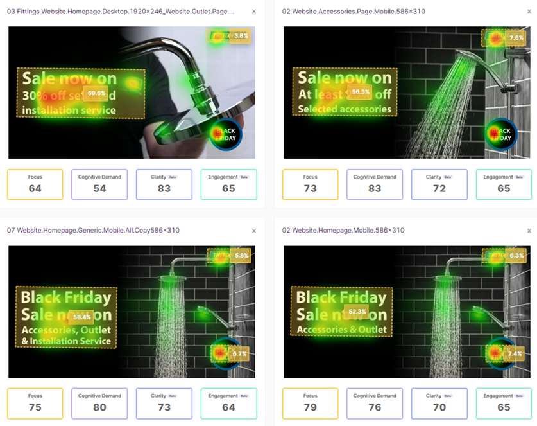Click the 69.6% attention label on heatmap
The height and width of the screenshot is (426, 537).
pos(96,93)
